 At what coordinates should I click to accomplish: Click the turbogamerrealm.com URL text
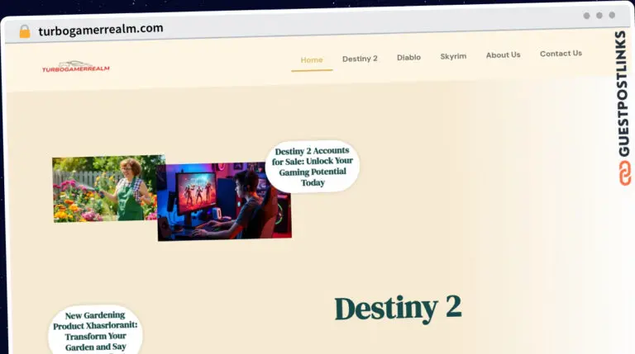(x=101, y=29)
